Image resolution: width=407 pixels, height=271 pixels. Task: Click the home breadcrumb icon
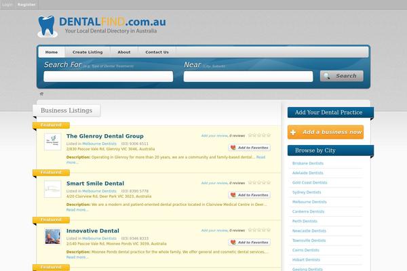tap(41, 94)
